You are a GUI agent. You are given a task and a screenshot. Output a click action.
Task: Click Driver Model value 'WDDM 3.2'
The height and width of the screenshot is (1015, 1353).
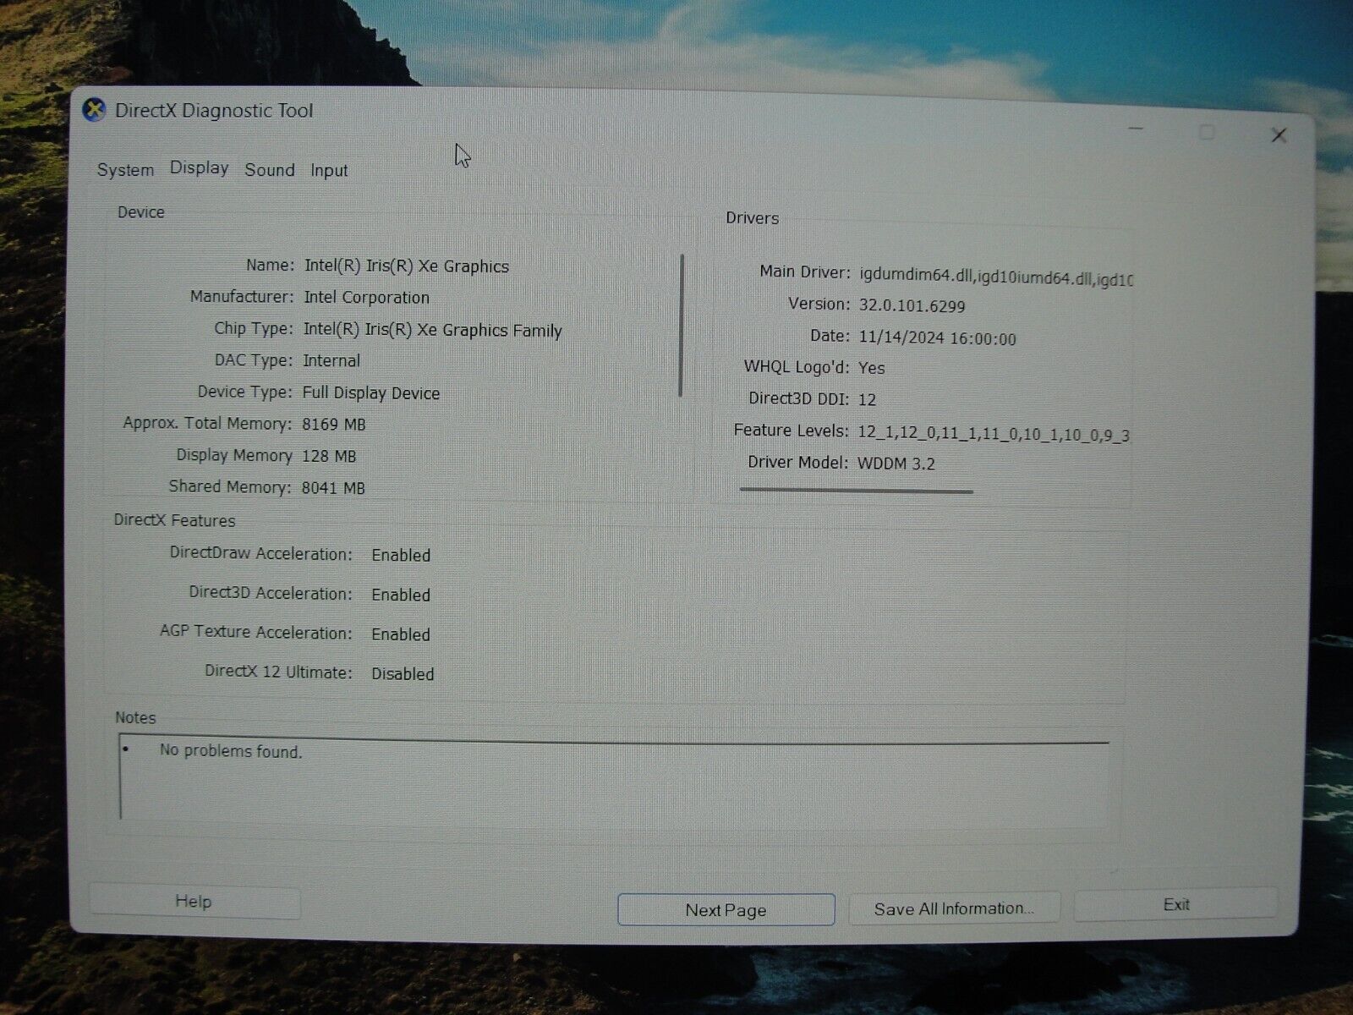pos(896,464)
